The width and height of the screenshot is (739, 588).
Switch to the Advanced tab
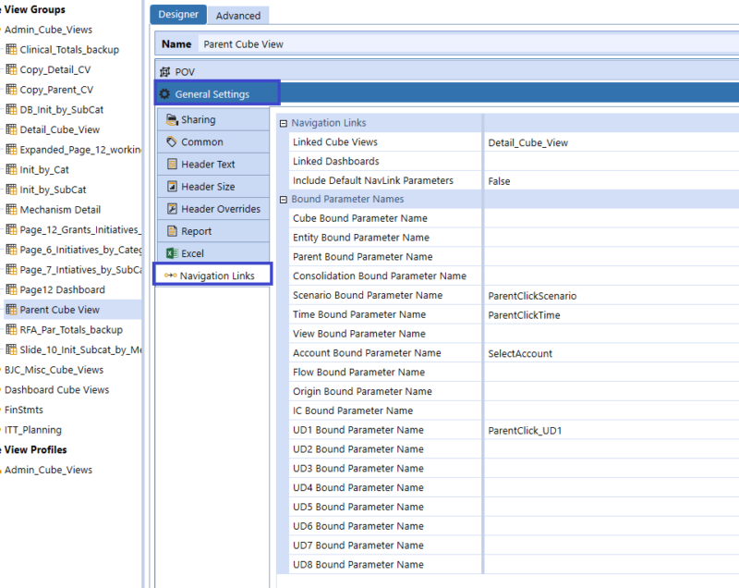(x=237, y=15)
